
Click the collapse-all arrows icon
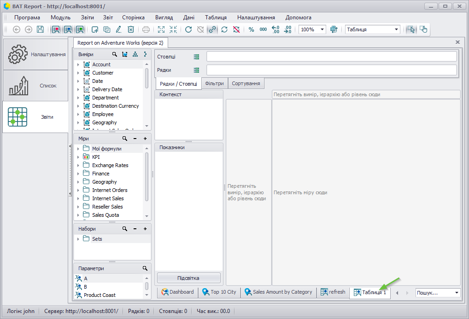point(173,29)
